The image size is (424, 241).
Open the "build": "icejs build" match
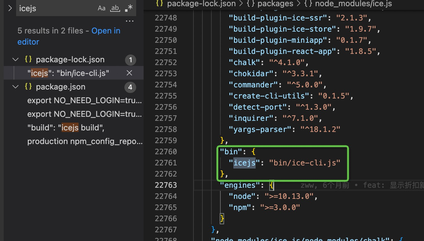coord(66,128)
